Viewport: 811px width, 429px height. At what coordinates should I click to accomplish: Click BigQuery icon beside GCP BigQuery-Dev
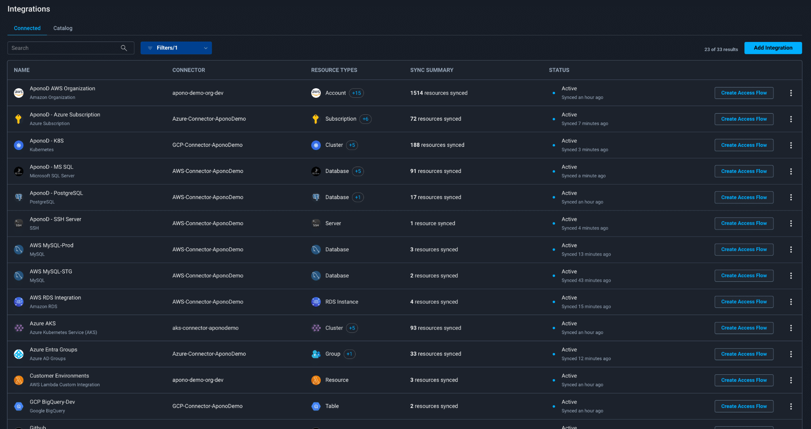(19, 406)
